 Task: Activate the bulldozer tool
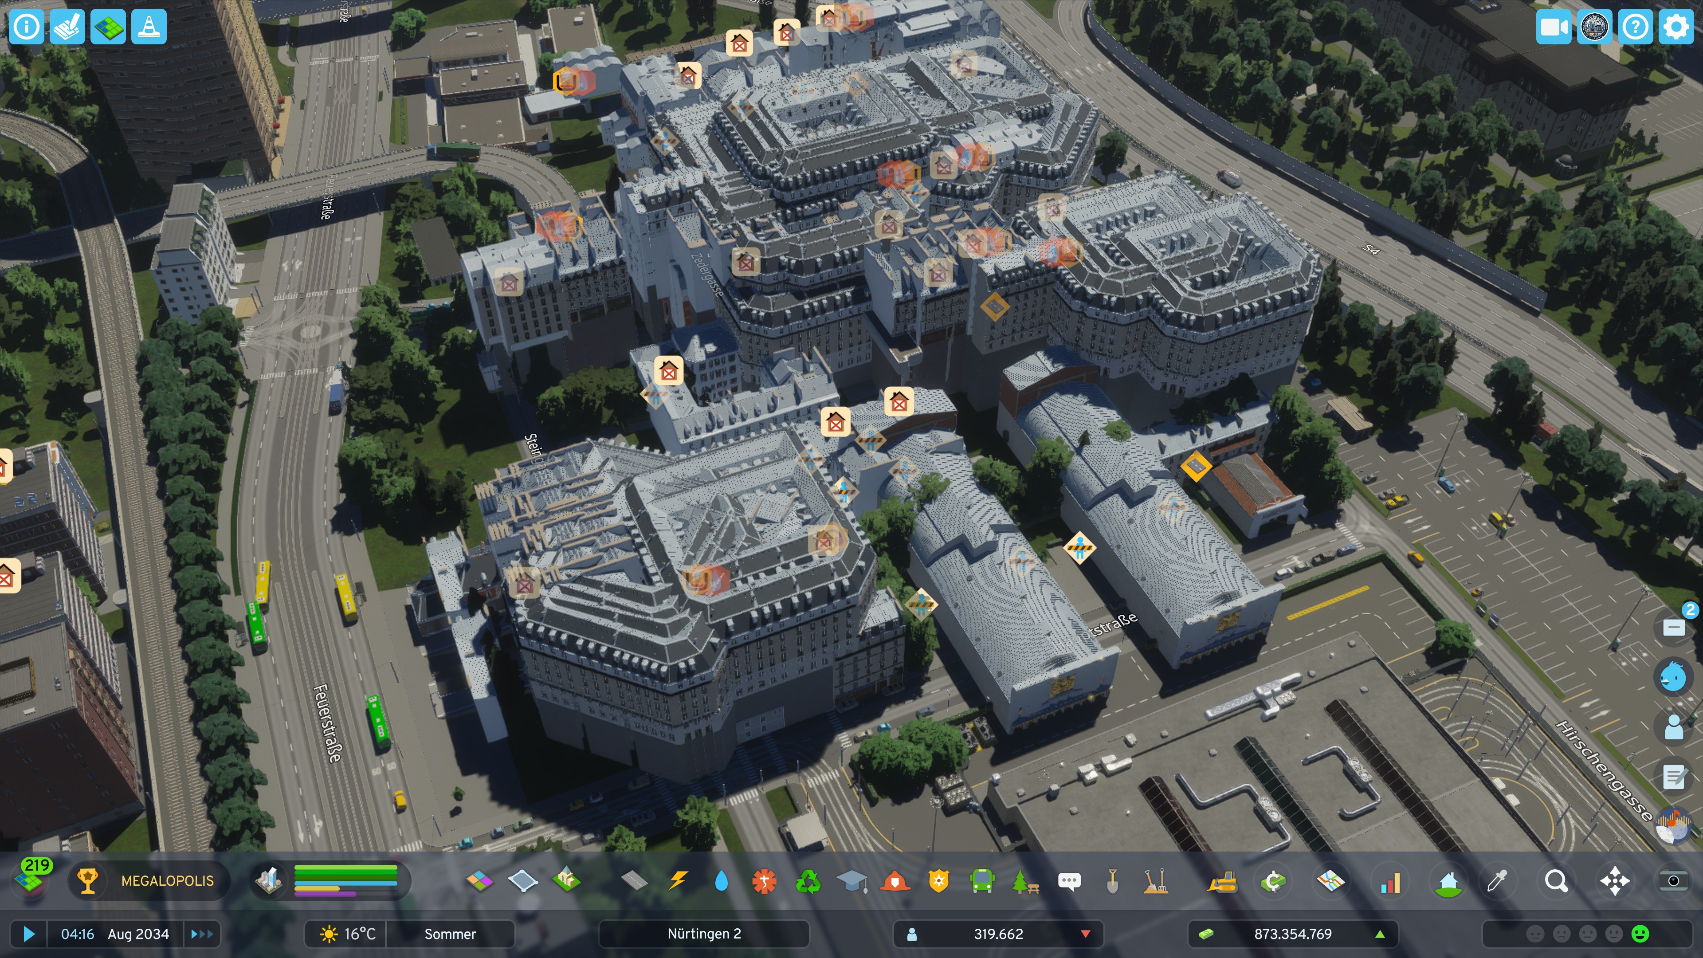tap(1222, 881)
